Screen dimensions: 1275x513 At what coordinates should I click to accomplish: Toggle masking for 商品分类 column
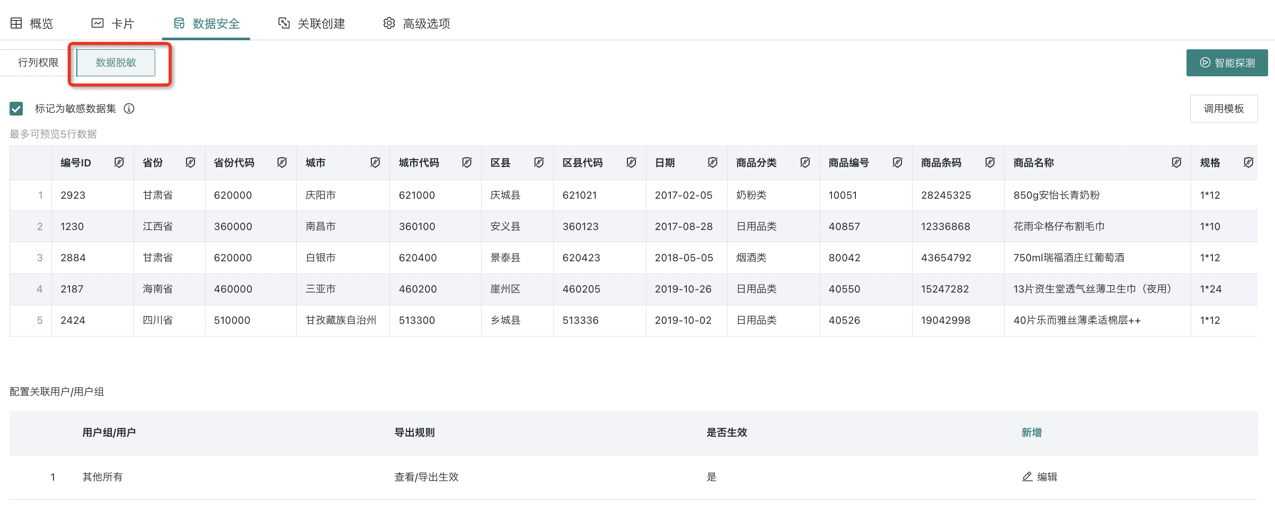[805, 163]
